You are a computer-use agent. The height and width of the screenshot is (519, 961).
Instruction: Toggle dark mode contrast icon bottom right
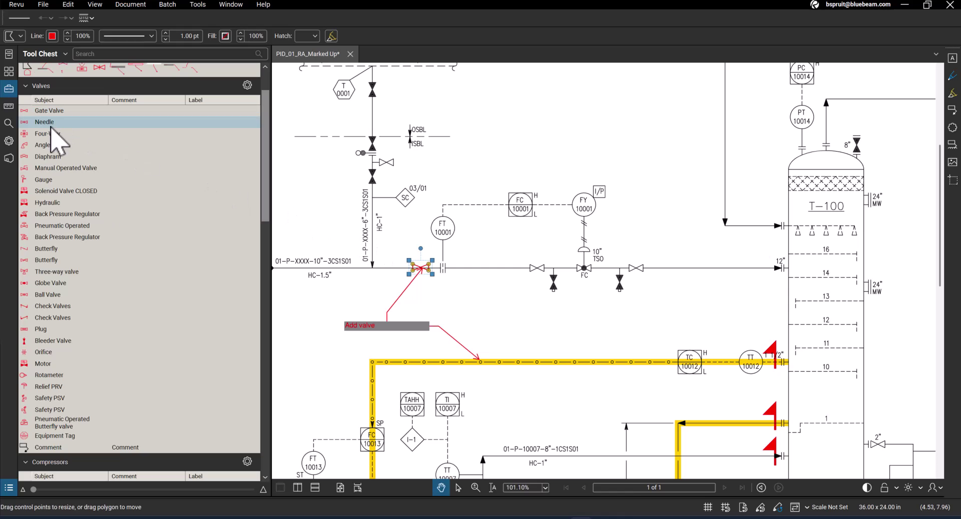click(866, 487)
